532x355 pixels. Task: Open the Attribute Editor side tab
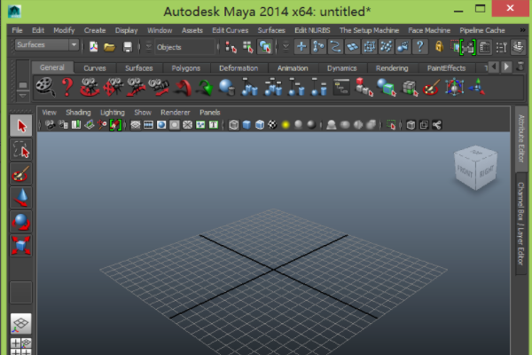[x=521, y=138]
